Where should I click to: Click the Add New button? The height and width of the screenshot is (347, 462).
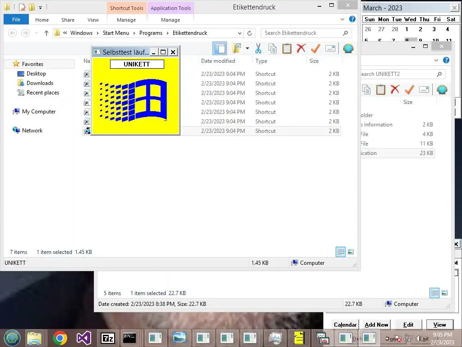[376, 324]
